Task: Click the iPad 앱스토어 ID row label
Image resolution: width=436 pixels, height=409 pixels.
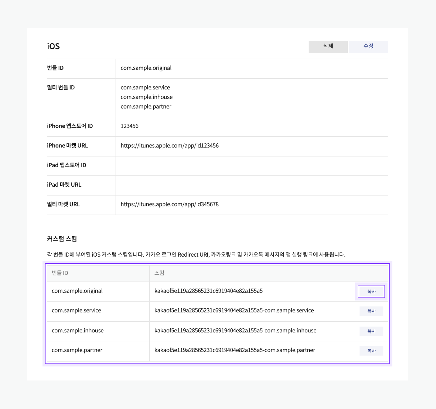Action: (x=66, y=165)
